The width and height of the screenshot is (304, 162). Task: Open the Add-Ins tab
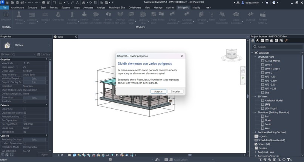coord(170,8)
